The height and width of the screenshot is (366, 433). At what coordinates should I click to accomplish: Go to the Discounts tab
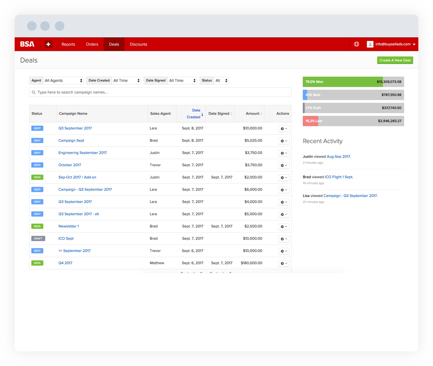coord(139,44)
